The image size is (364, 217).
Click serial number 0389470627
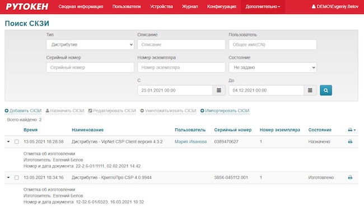[226, 142]
